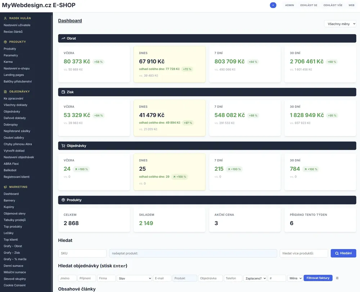Go to Chyby přenosu Abra in sidebar
Viewport: 360px width, 292px height.
click(x=18, y=144)
